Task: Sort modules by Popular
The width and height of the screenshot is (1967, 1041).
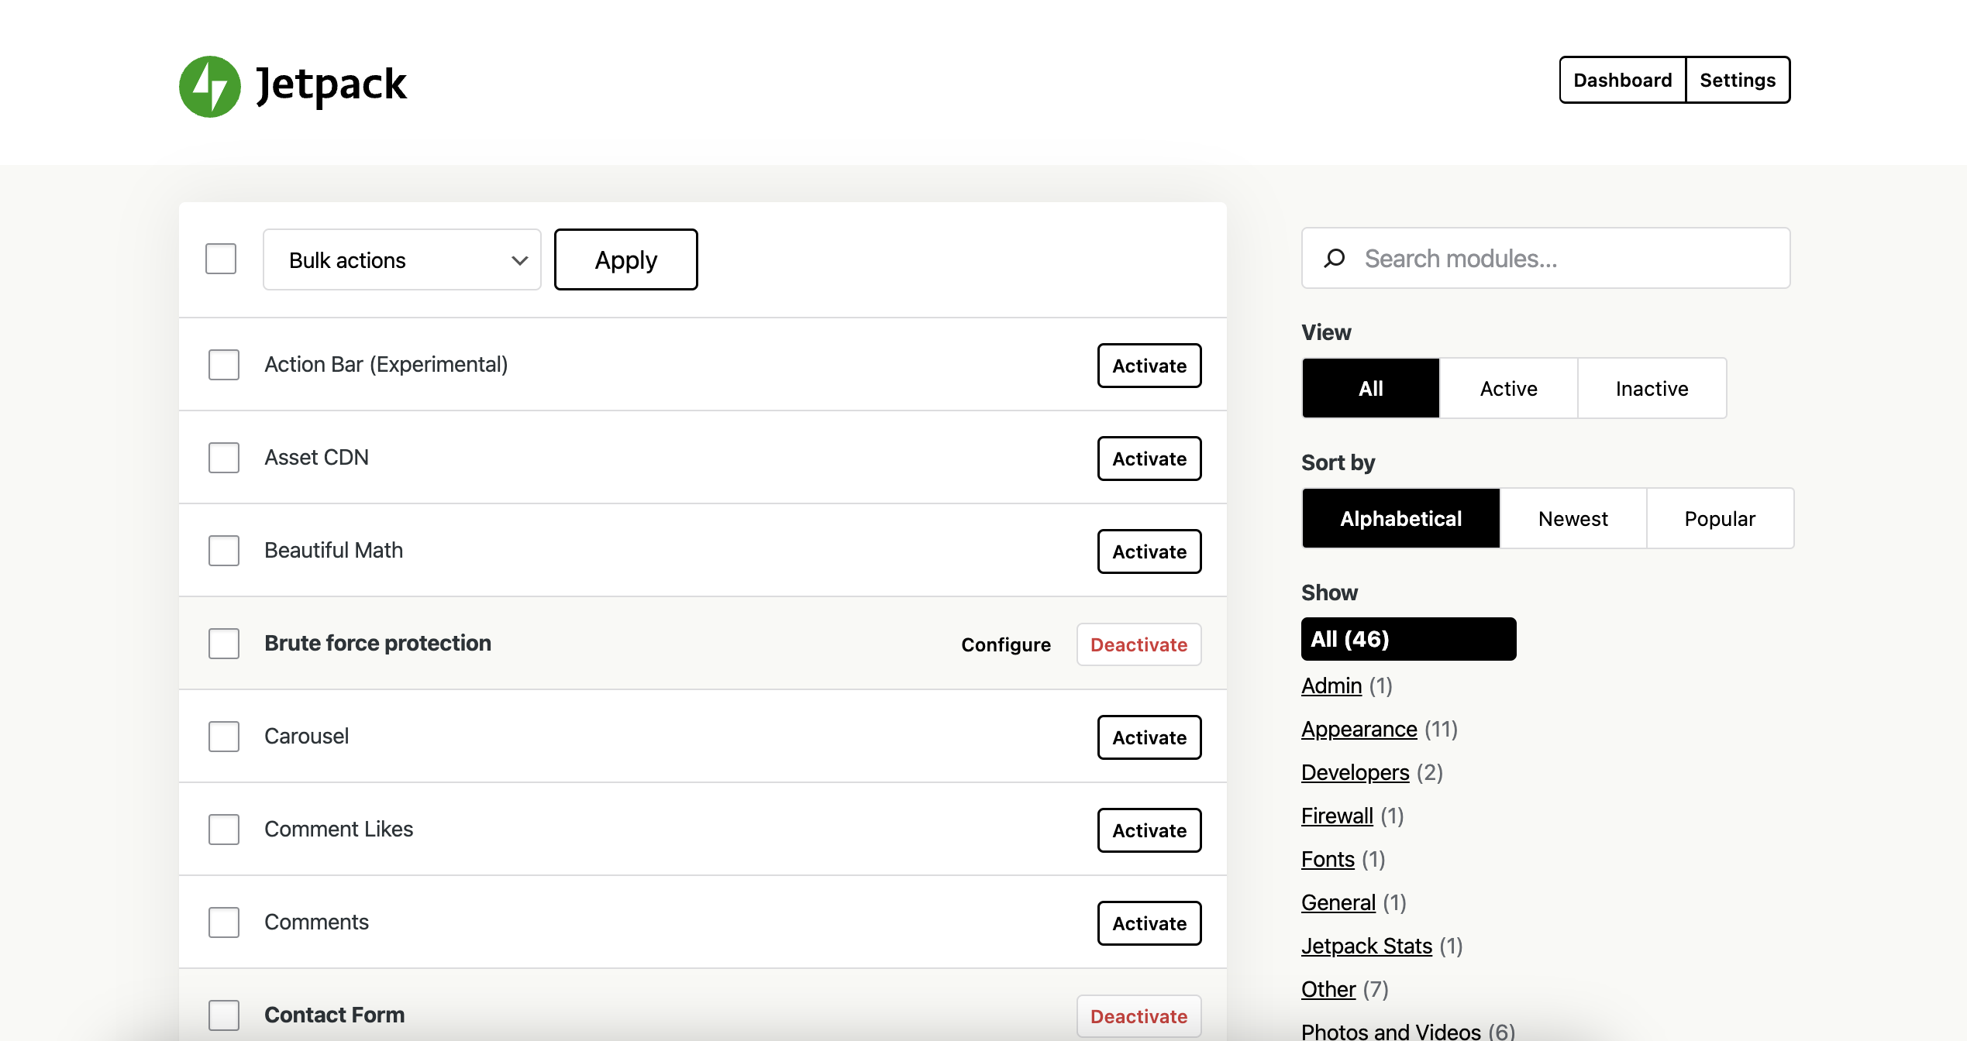Action: click(x=1721, y=518)
